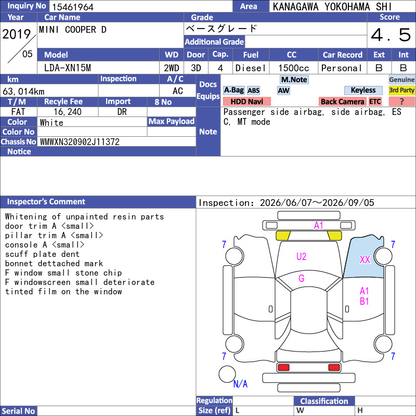
Task: Click the U2 mark on the bonnet
Action: pyautogui.click(x=301, y=256)
